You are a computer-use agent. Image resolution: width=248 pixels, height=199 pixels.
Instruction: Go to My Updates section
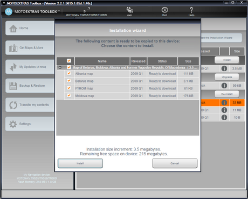coord(30,67)
